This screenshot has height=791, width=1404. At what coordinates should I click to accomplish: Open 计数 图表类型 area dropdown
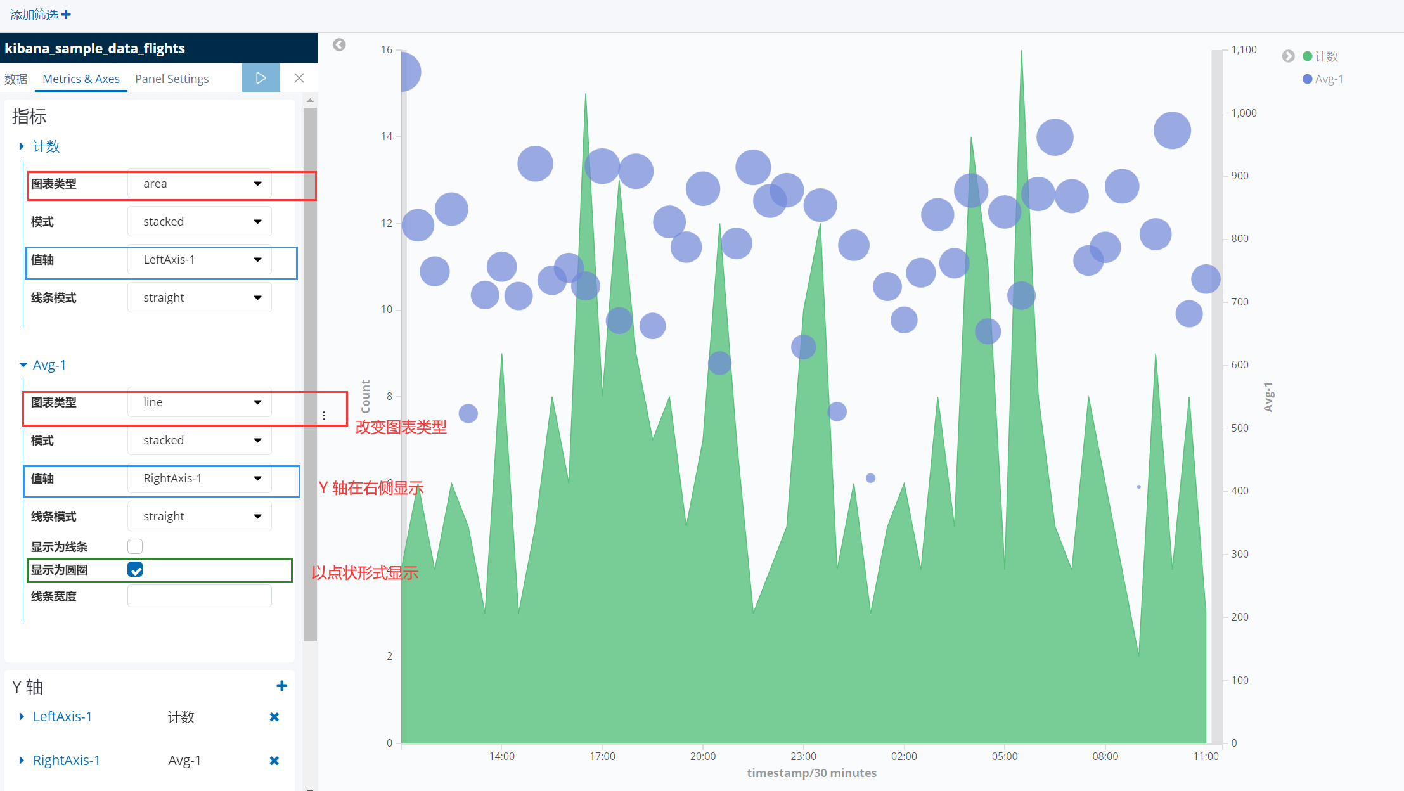[x=200, y=184]
